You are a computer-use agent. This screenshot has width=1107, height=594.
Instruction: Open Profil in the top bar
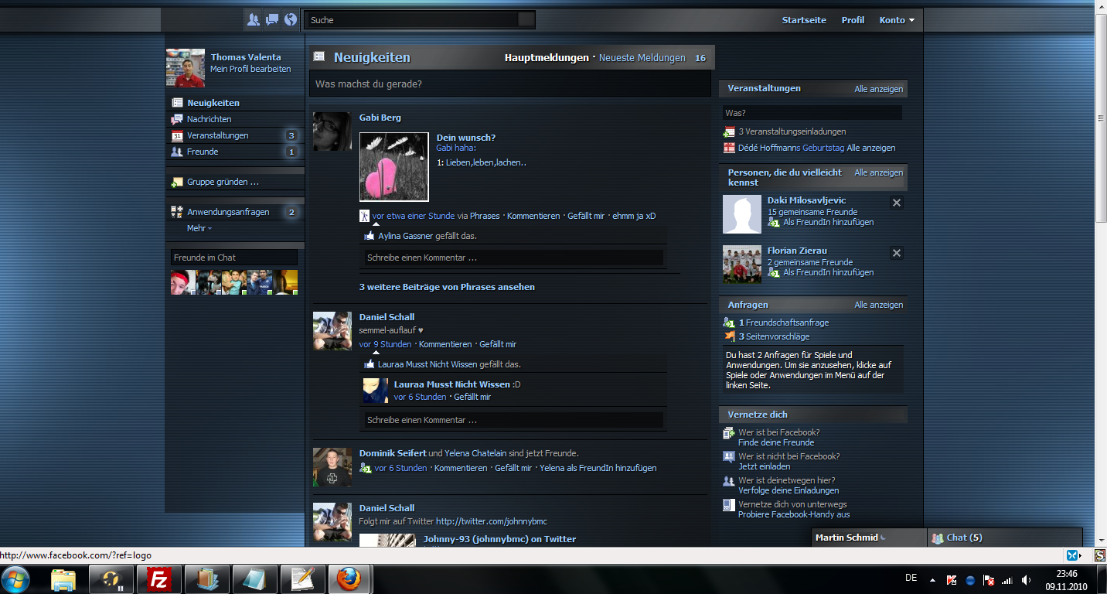(853, 20)
